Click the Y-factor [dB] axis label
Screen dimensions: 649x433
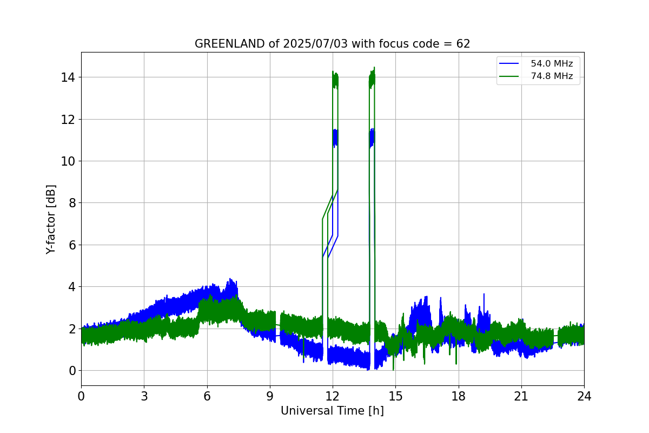coord(51,219)
